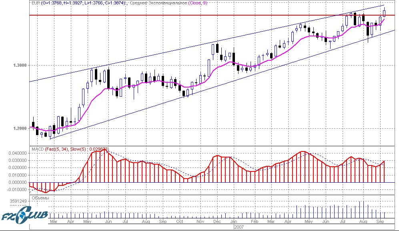Click the 1.3000 price axis label
Screen dimensions: 399x231
pyautogui.click(x=20, y=65)
